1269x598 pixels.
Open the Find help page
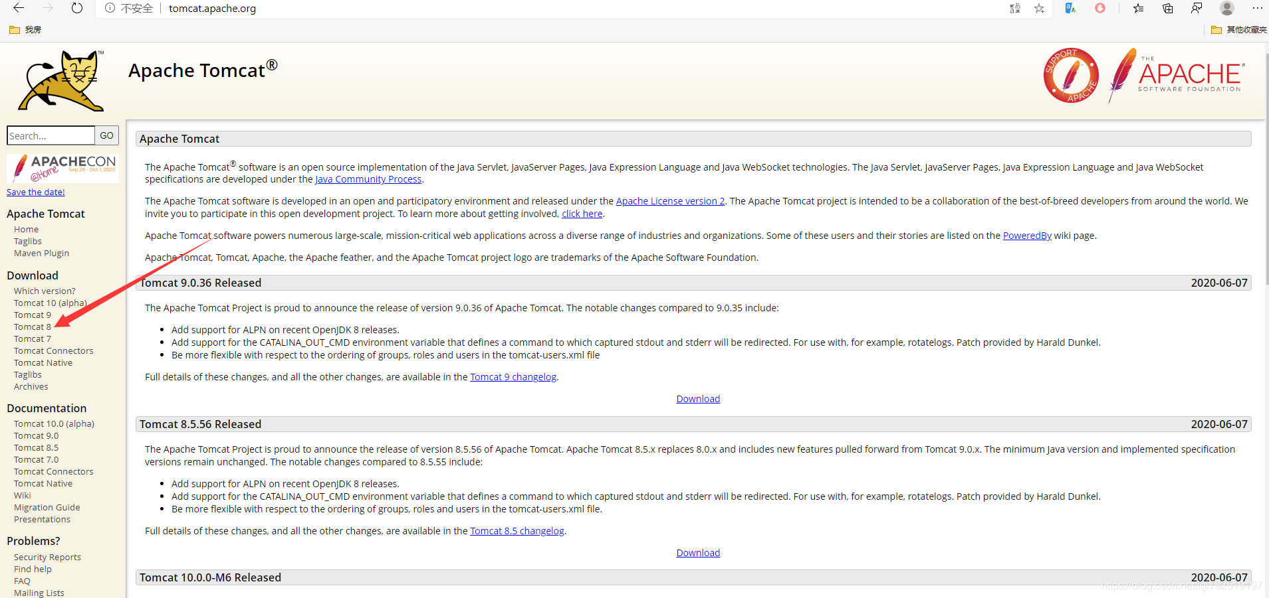[x=33, y=569]
